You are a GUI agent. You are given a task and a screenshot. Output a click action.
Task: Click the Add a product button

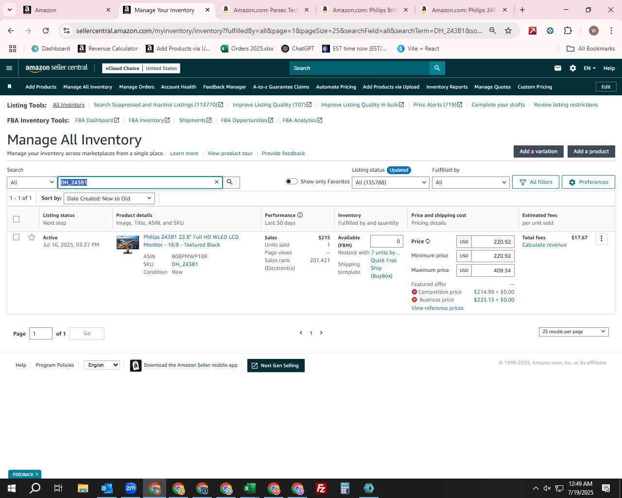coord(591,151)
